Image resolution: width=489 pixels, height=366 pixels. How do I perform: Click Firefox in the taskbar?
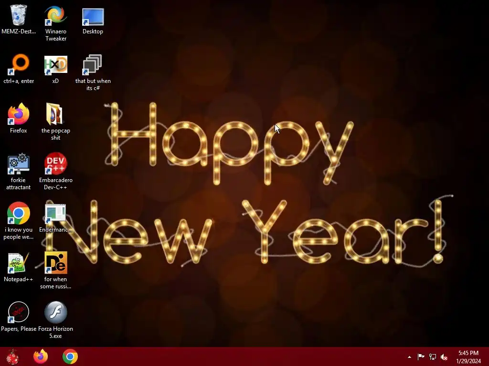coord(41,356)
